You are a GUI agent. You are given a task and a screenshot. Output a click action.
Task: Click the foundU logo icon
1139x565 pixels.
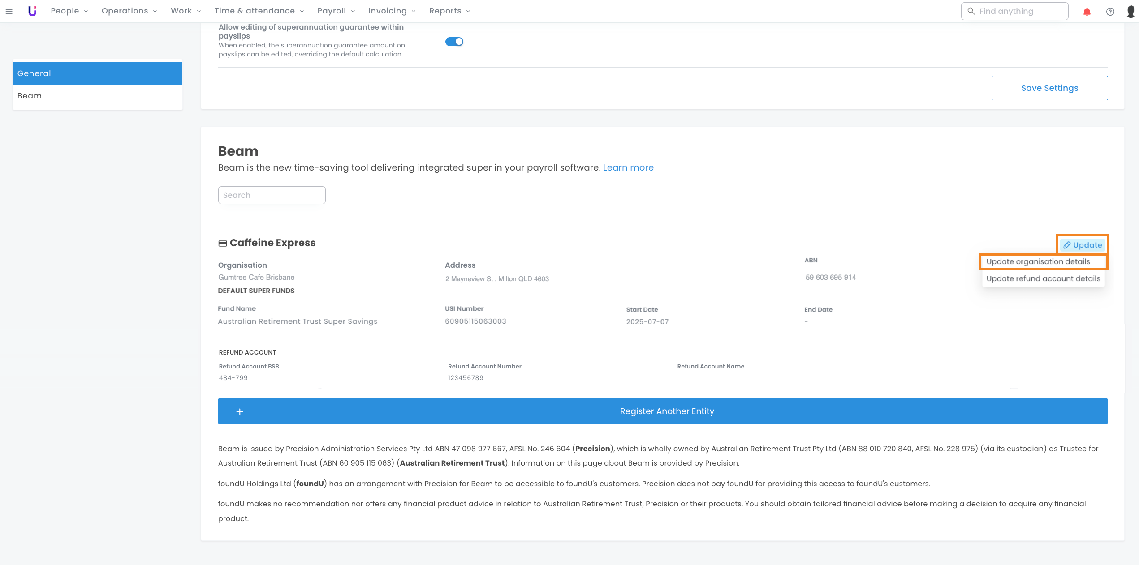point(32,11)
